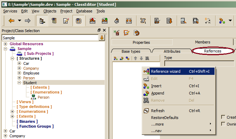Viewport: 236px width, 139px height.
Task: Toggle the checkbox labeled Creat
Action: click(224, 117)
